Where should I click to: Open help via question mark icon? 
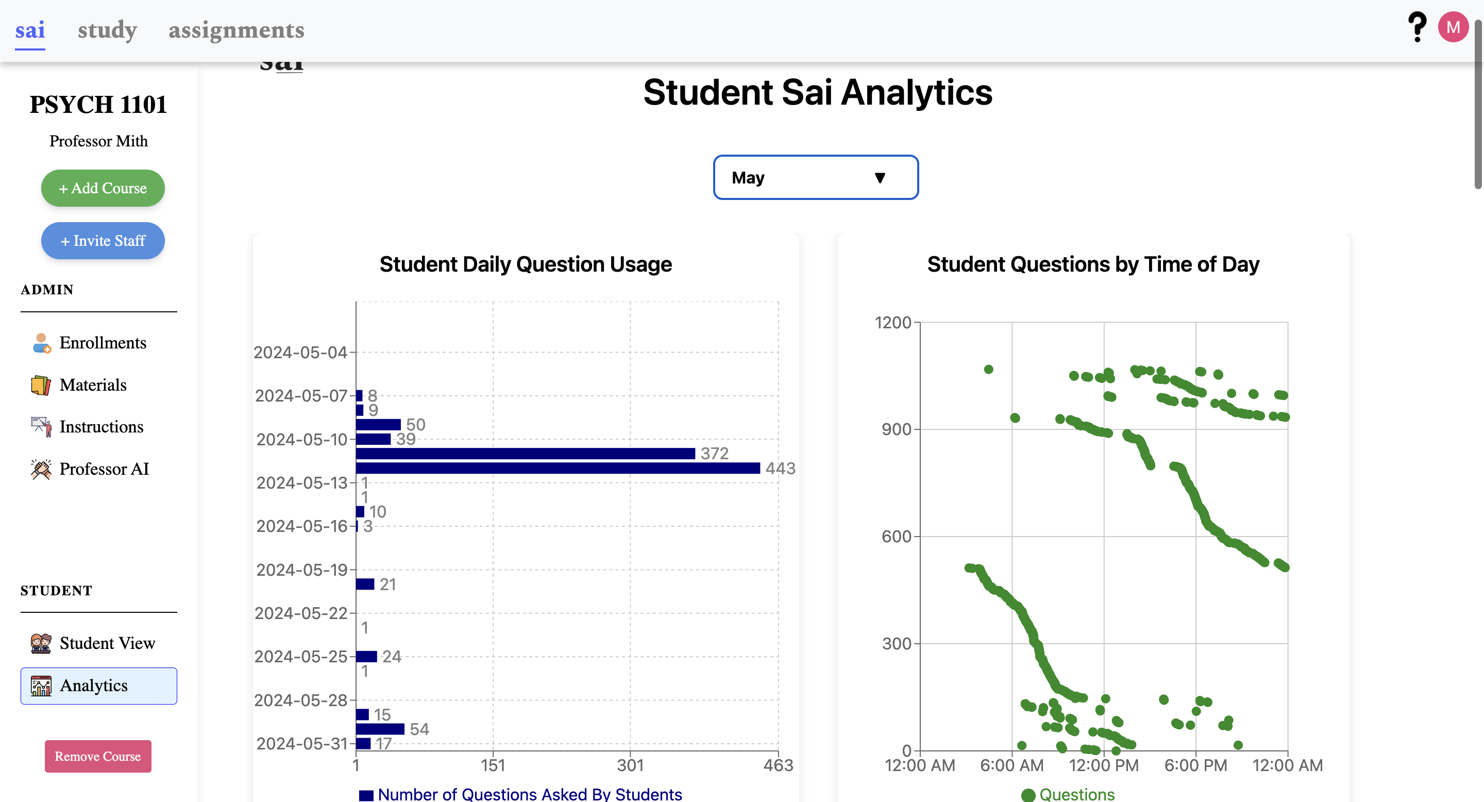click(x=1416, y=27)
